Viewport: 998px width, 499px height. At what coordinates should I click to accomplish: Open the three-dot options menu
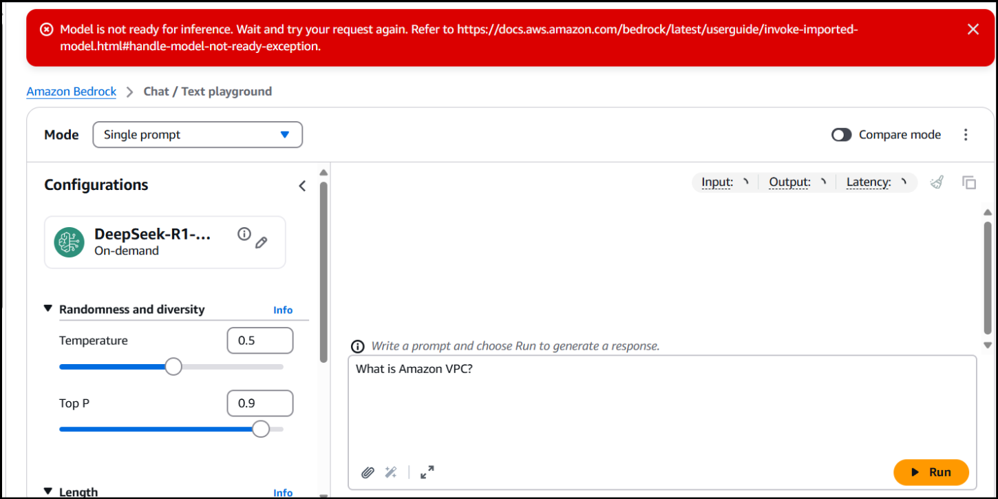966,135
